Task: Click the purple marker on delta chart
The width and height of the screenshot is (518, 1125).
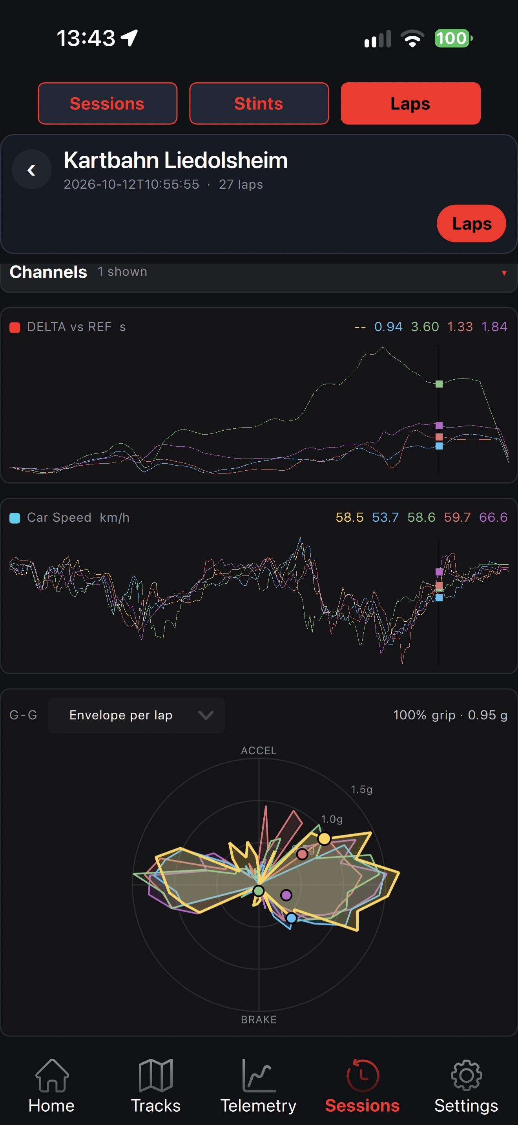Action: point(439,425)
